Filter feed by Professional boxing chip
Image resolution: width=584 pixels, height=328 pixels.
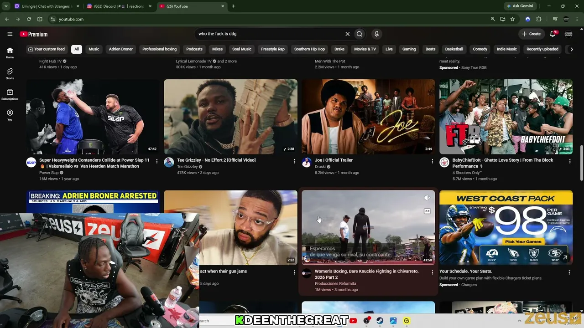[x=159, y=49]
